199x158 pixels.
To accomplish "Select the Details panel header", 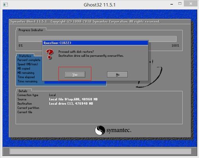I will [23, 91].
